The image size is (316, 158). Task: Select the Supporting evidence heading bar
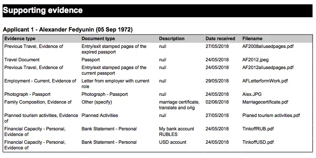(x=158, y=11)
